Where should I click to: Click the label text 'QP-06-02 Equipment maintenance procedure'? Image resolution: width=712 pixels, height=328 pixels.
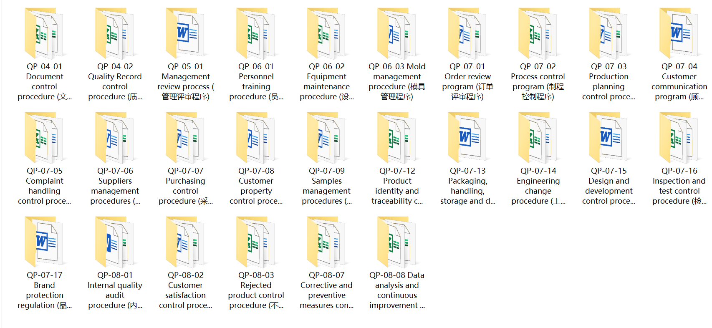pos(326,81)
